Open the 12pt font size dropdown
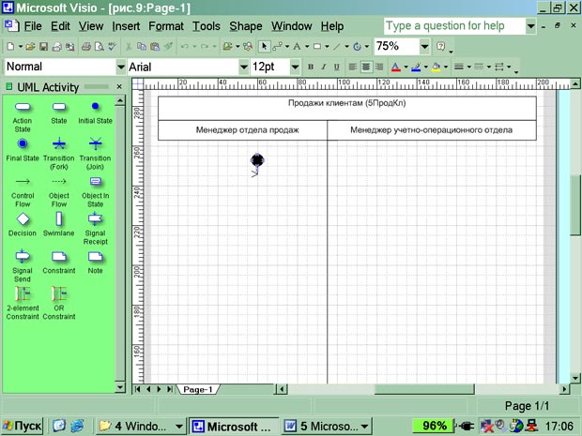The height and width of the screenshot is (436, 582). 296,67
